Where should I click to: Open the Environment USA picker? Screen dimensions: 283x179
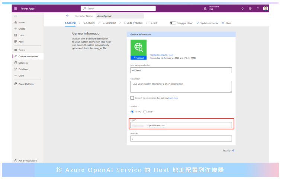tap(211, 8)
